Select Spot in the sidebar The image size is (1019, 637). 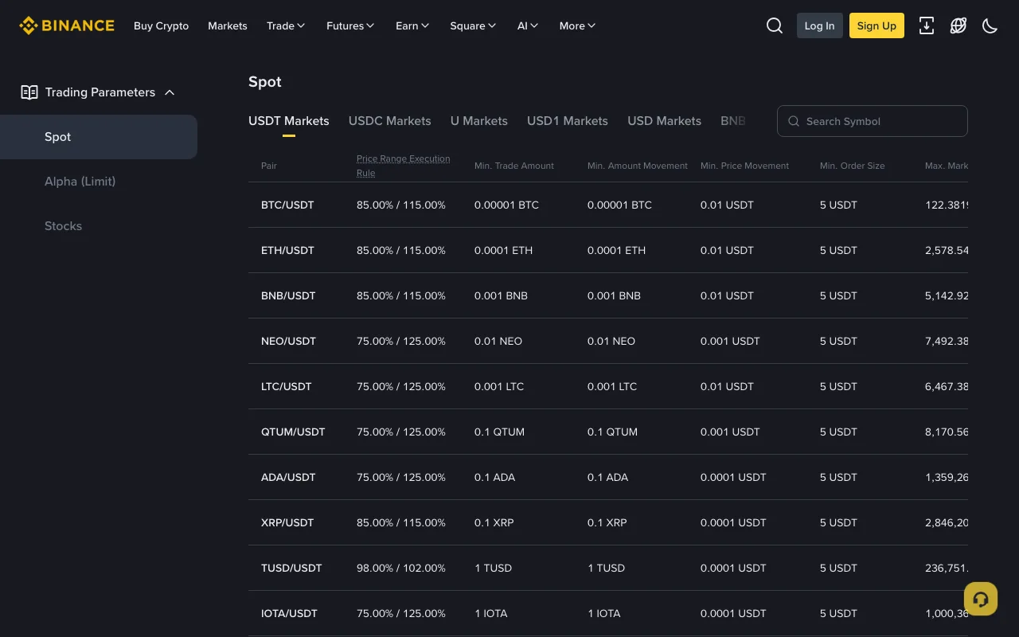click(99, 137)
